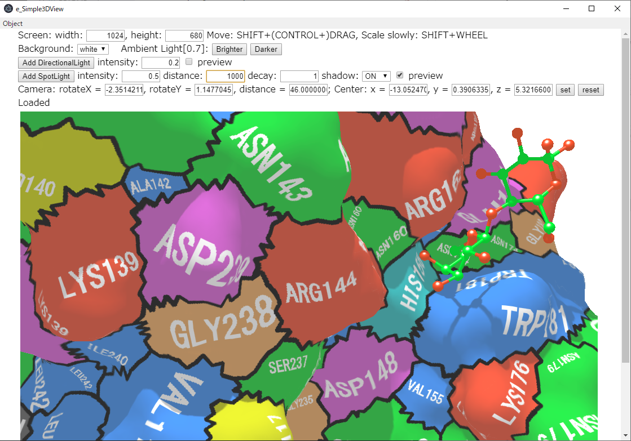Click the camera distance field
Screen dimensions: 631x441
(308, 90)
